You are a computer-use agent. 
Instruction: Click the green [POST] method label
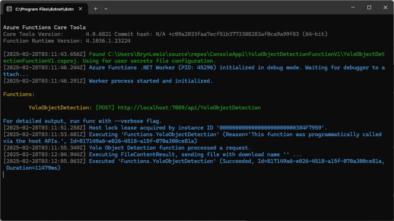105,108
